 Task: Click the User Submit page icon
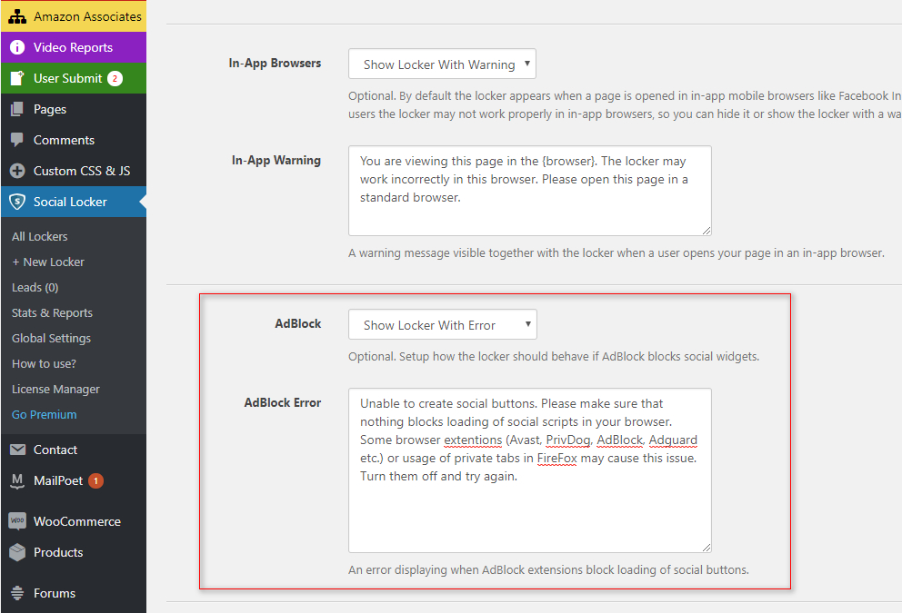[x=17, y=78]
